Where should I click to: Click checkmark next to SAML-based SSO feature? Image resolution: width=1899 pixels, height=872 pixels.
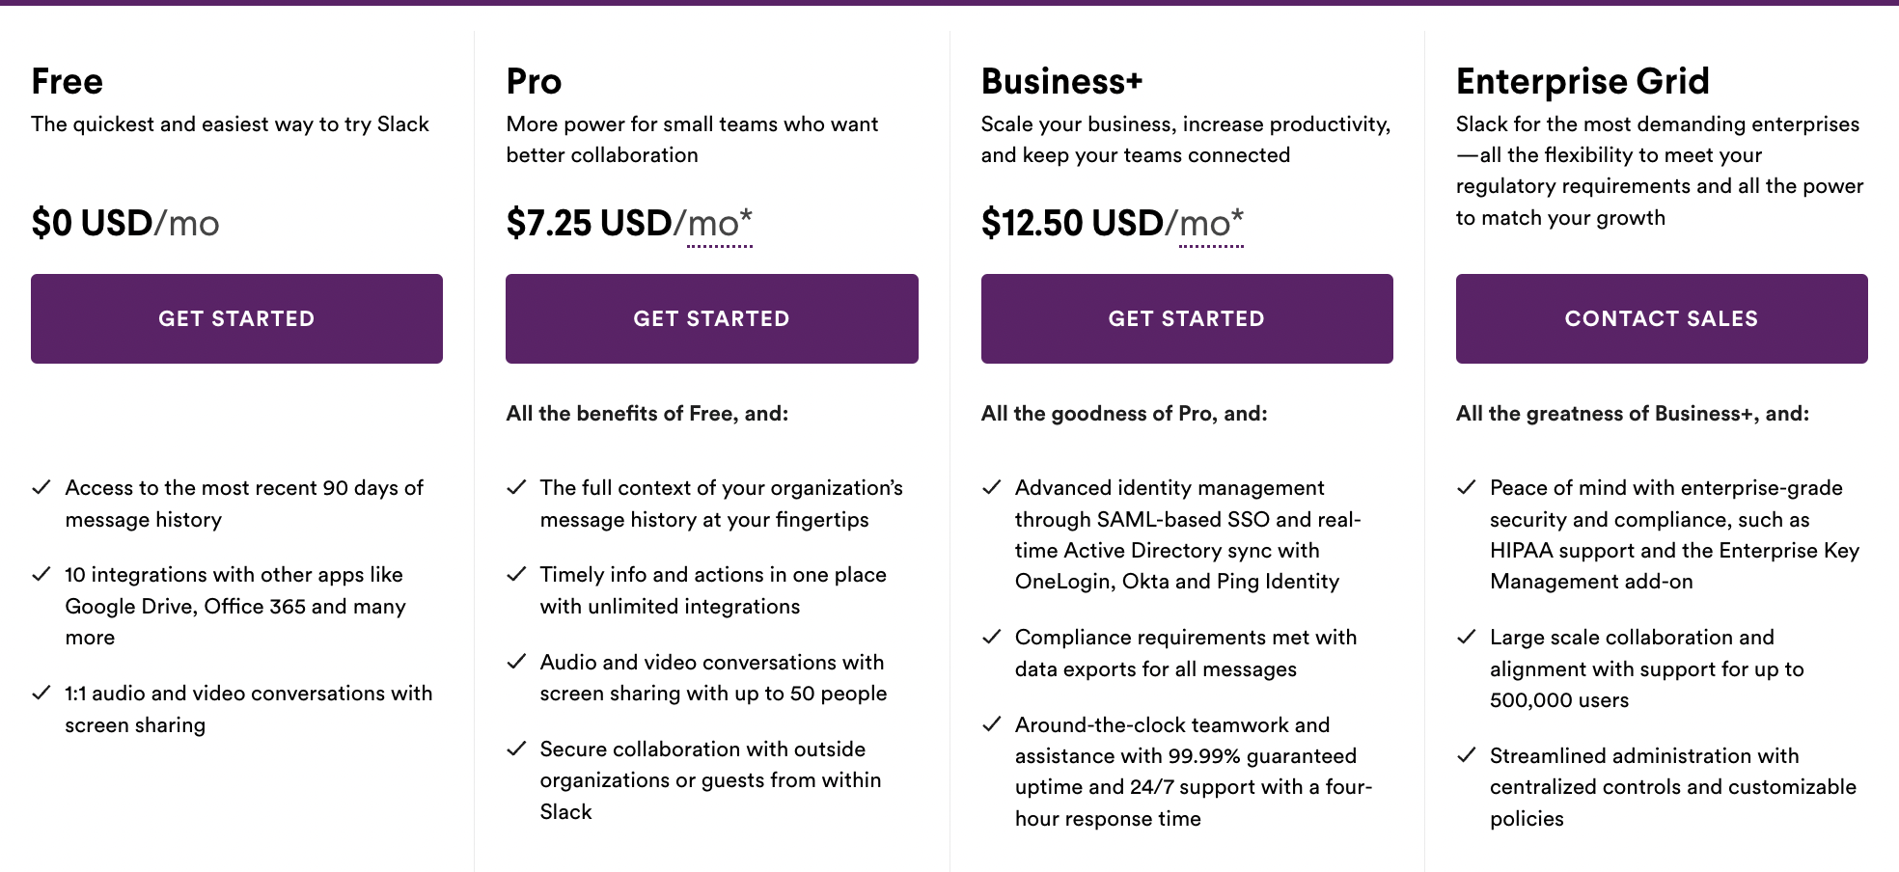(x=991, y=488)
